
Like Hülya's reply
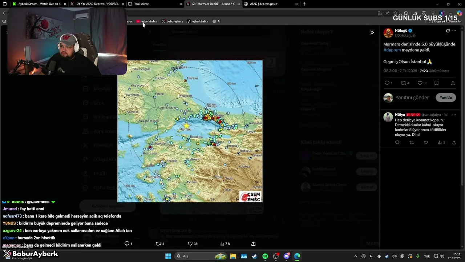coord(426,142)
